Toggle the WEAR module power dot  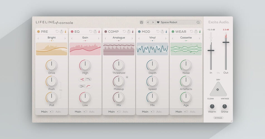point(173,31)
